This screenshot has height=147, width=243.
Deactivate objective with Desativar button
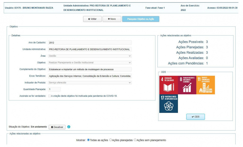coord(57,127)
